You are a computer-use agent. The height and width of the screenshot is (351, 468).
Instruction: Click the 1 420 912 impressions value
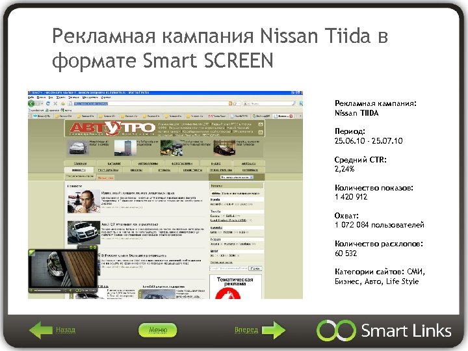tap(351, 197)
